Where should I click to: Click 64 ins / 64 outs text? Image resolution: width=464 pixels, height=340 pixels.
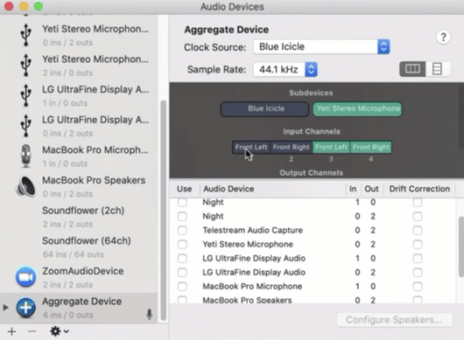pyautogui.click(x=73, y=254)
